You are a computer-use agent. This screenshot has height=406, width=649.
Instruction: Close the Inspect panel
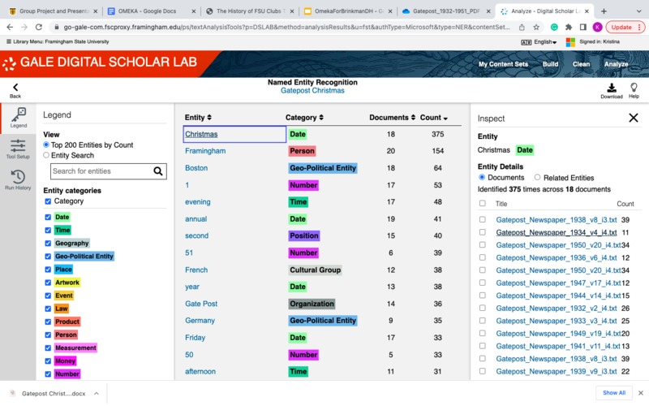(x=634, y=118)
